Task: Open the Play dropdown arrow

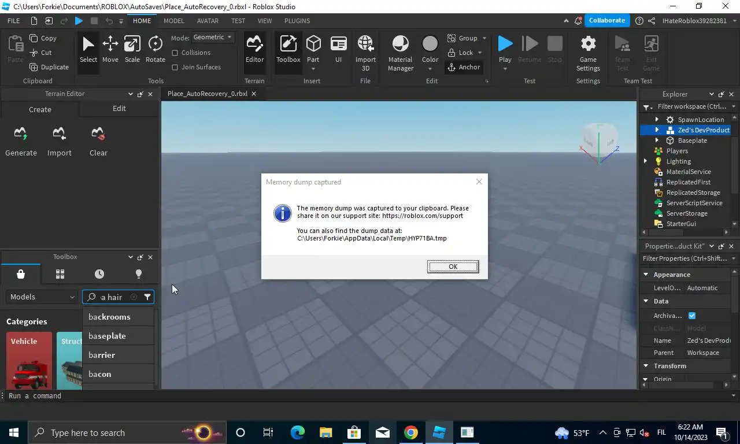Action: coord(505,69)
